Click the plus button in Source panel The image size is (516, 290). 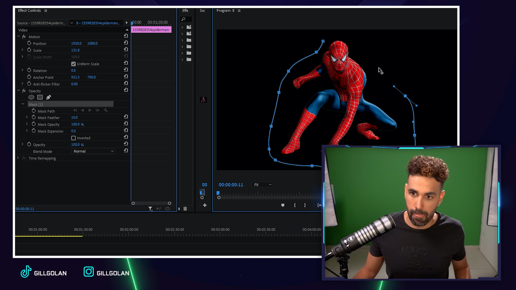tap(205, 205)
